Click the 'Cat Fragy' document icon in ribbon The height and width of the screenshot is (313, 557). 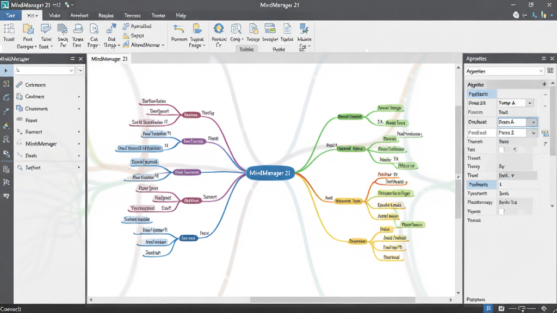(94, 29)
